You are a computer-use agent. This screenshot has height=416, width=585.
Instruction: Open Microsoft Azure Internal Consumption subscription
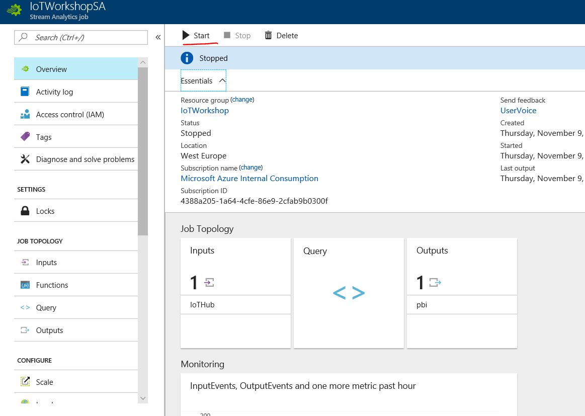249,179
